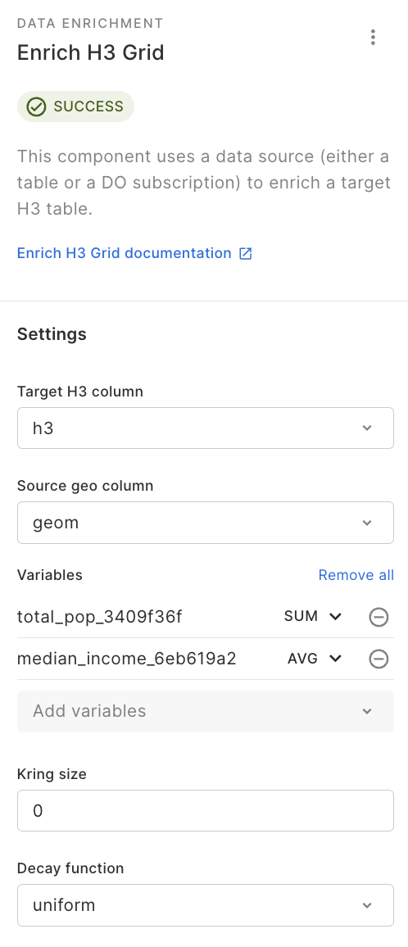The width and height of the screenshot is (408, 947).
Task: Click chevron arrow in Source geo column
Action: tap(367, 523)
